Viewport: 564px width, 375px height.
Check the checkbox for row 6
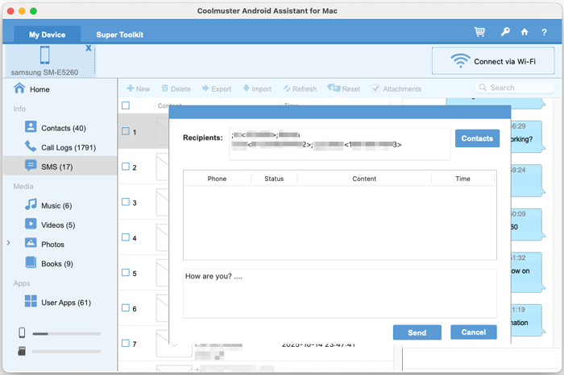pos(126,308)
